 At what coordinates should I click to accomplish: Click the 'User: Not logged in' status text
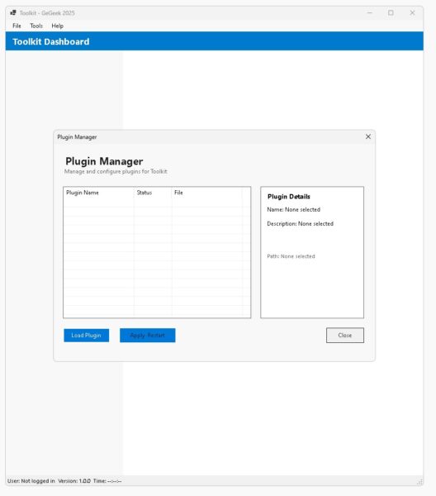[31, 481]
